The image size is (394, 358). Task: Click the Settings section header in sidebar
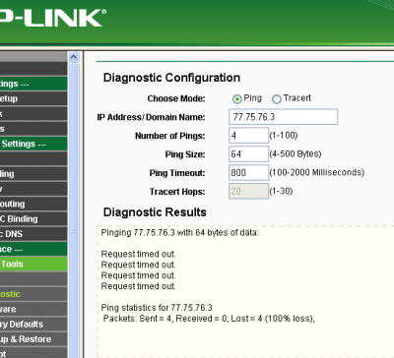(33, 144)
